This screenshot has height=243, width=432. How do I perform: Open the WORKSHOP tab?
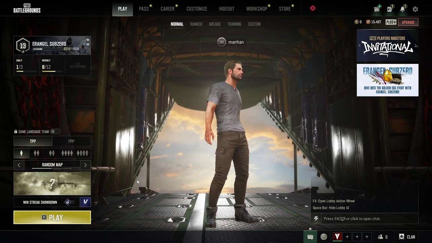[x=257, y=9]
